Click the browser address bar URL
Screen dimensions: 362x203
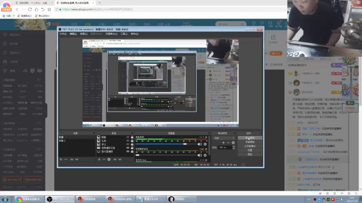click(97, 9)
